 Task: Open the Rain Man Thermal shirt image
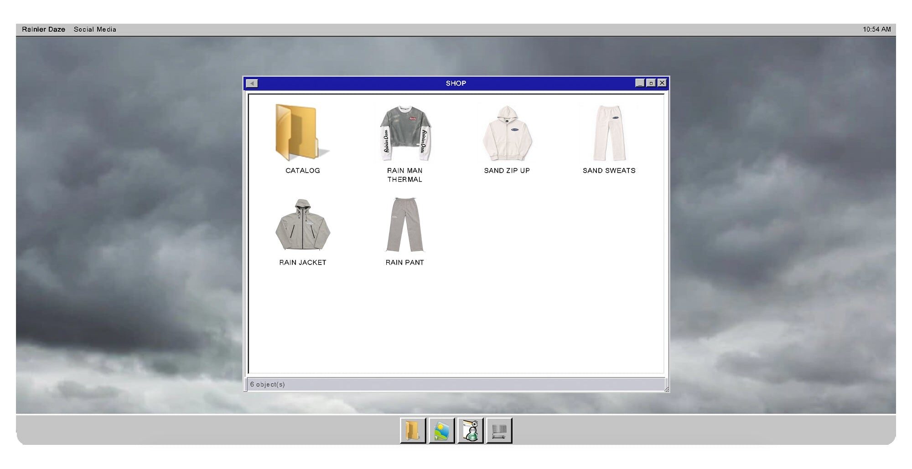tap(405, 133)
